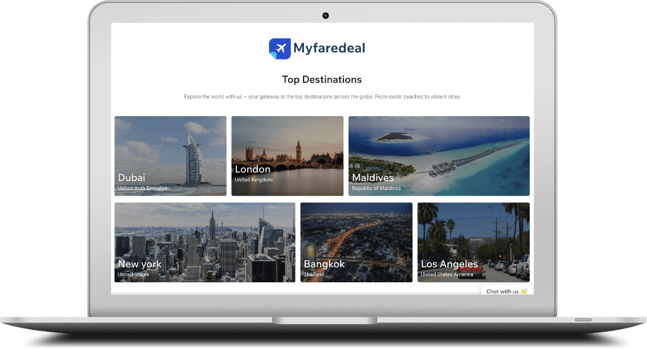Click the Republic of Maldives subtitle
The width and height of the screenshot is (647, 349).
tap(376, 188)
